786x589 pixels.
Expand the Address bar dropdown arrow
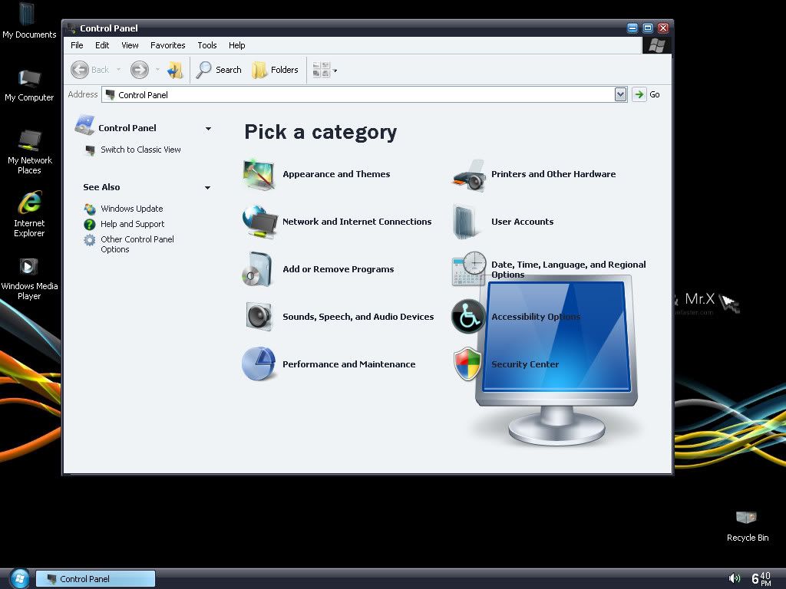pyautogui.click(x=620, y=94)
